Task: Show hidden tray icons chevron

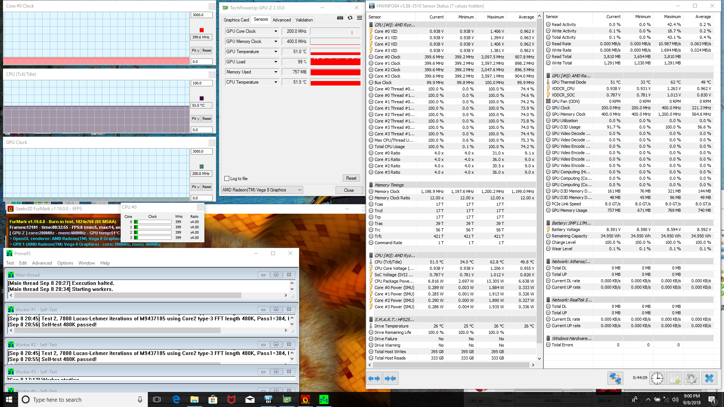Action: pyautogui.click(x=648, y=399)
